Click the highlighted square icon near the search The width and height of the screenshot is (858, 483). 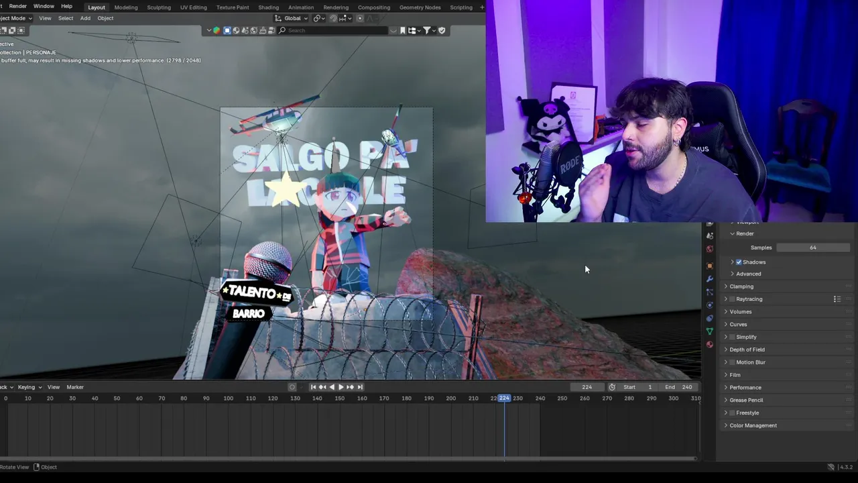click(x=227, y=30)
